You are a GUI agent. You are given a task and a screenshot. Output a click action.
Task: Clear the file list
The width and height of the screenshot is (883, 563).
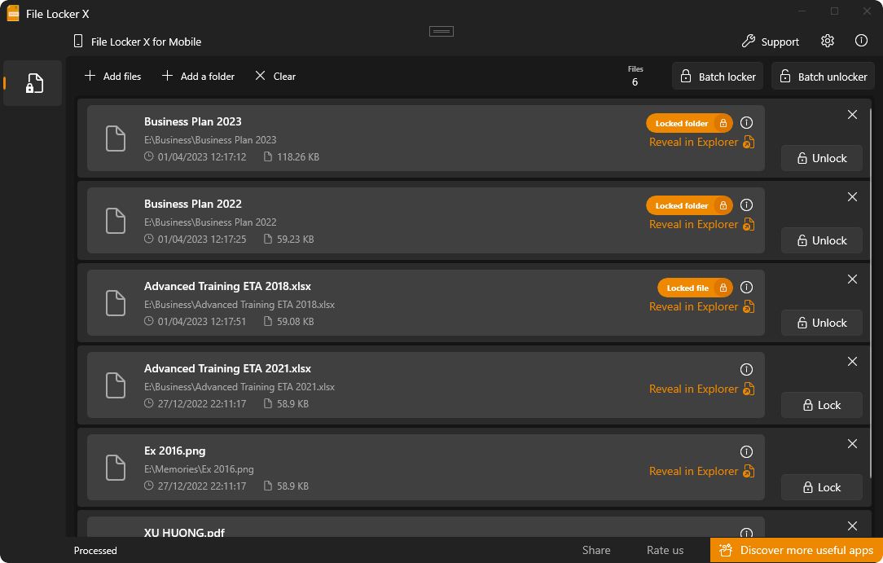pyautogui.click(x=275, y=76)
